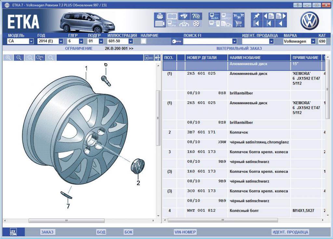Open the БОД tab at bottom
Viewport: 333px width, 239px height.
coord(101,232)
